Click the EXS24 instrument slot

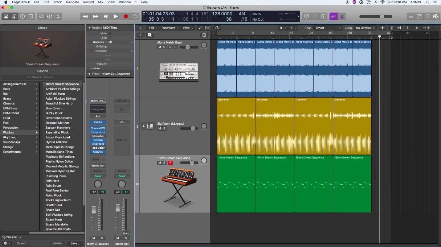point(98,123)
